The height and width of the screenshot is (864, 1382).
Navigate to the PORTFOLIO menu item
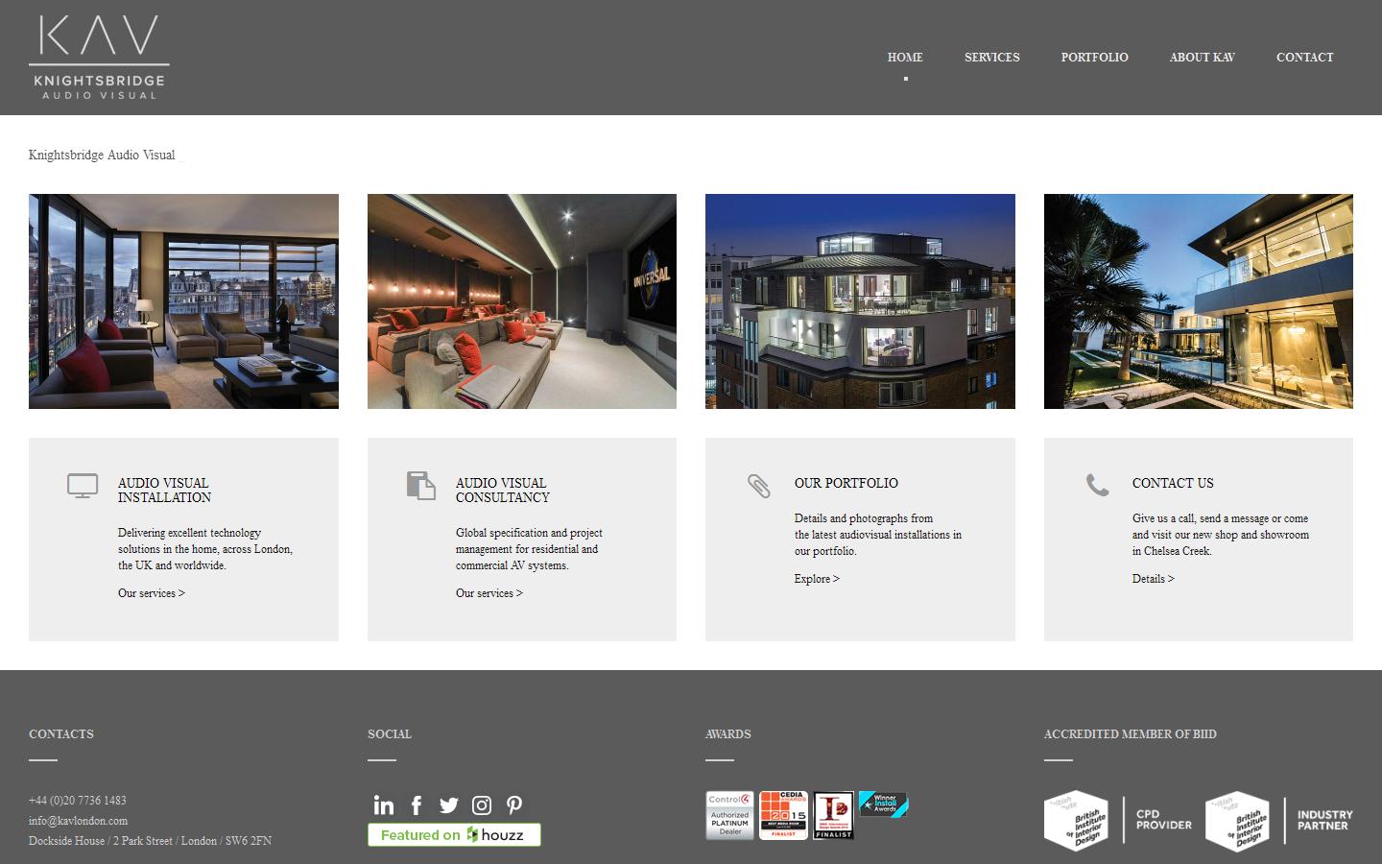tap(1094, 57)
